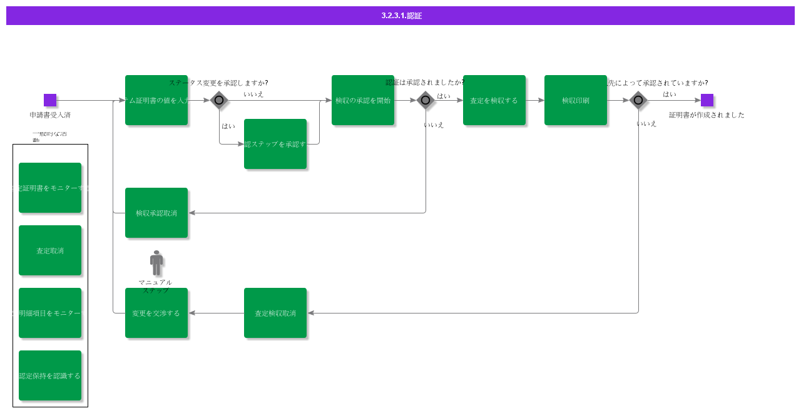Click the 3.2.3.1.認証 title bar
Screen dimensions: 801x413
(x=400, y=16)
